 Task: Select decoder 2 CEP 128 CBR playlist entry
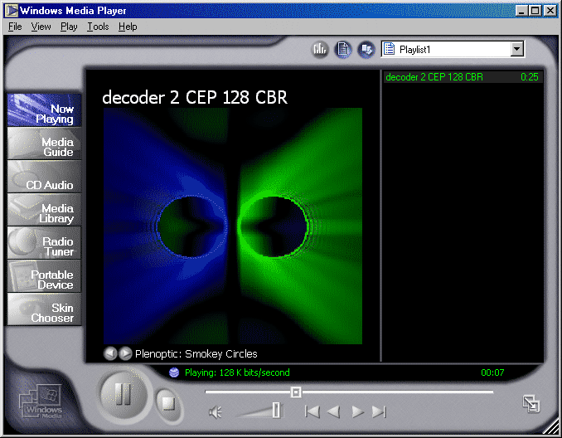434,77
